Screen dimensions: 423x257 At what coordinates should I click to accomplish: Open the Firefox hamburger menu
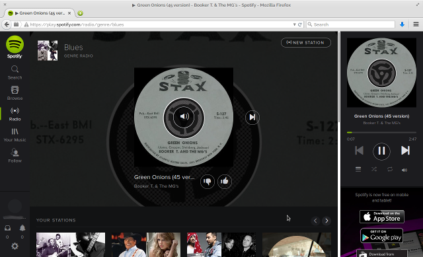(416, 24)
